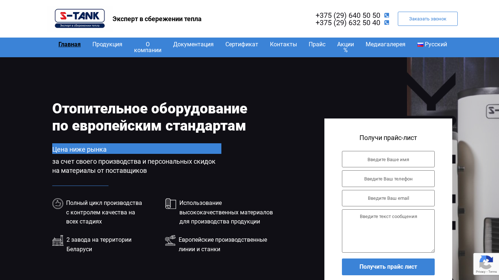Screen dimensions: 499x280
Task: Open the Главная menu item
Action: 69,44
